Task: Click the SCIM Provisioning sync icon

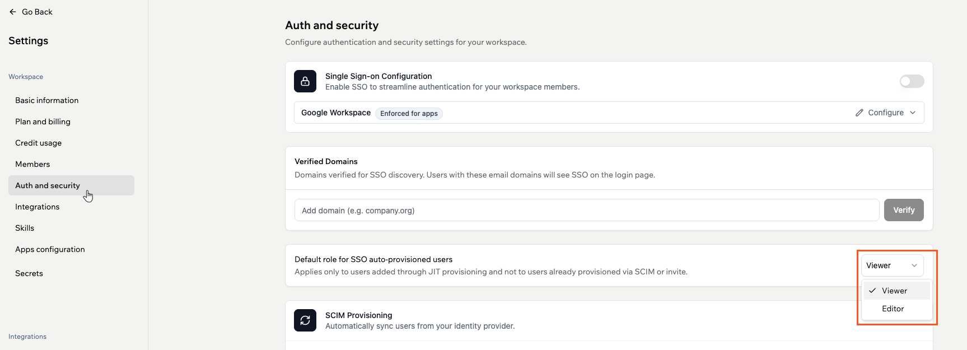Action: coord(305,320)
